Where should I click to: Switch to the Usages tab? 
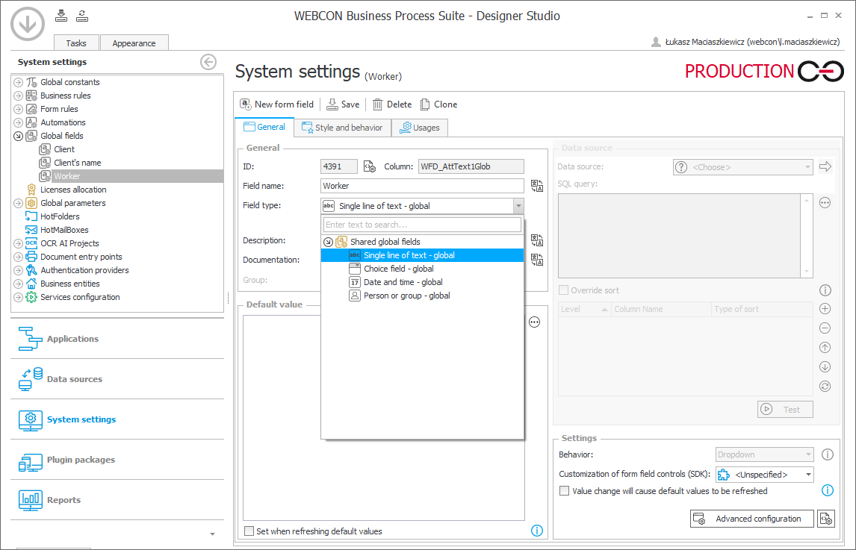pos(420,128)
